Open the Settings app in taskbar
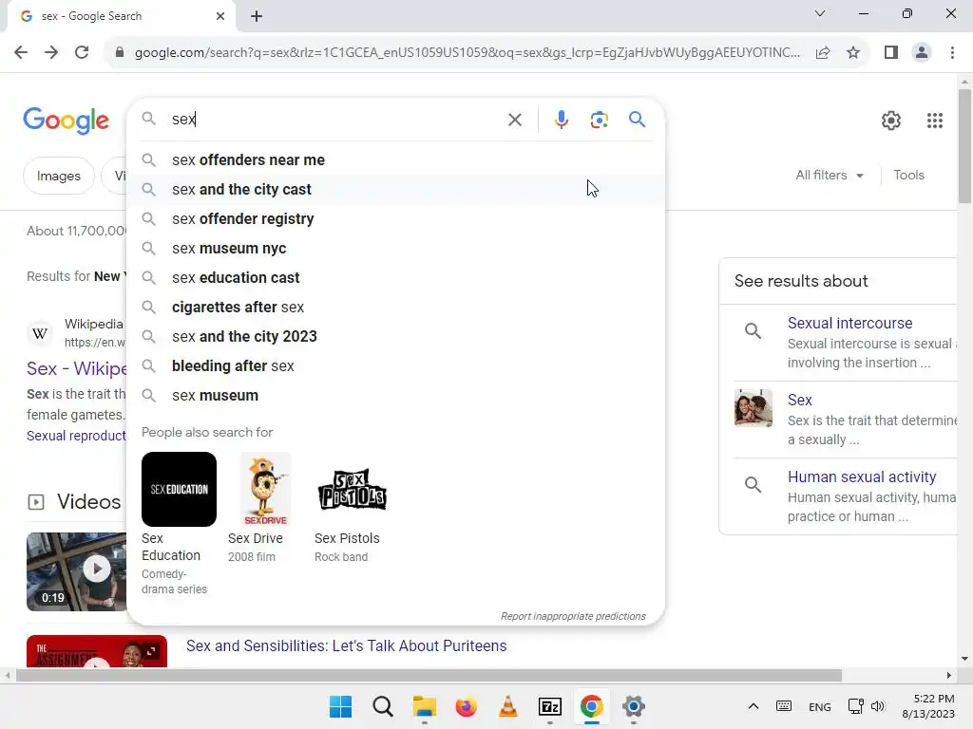Screen dimensions: 973x729 pos(634,706)
